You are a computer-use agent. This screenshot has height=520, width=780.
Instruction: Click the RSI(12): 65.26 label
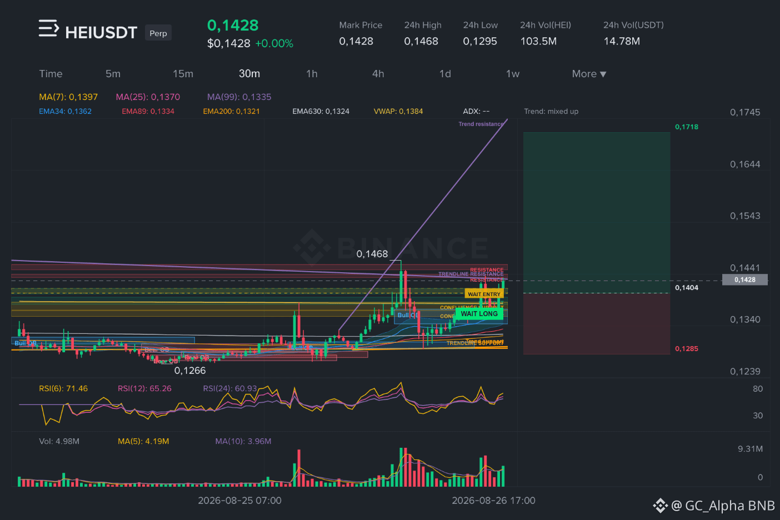click(x=144, y=388)
